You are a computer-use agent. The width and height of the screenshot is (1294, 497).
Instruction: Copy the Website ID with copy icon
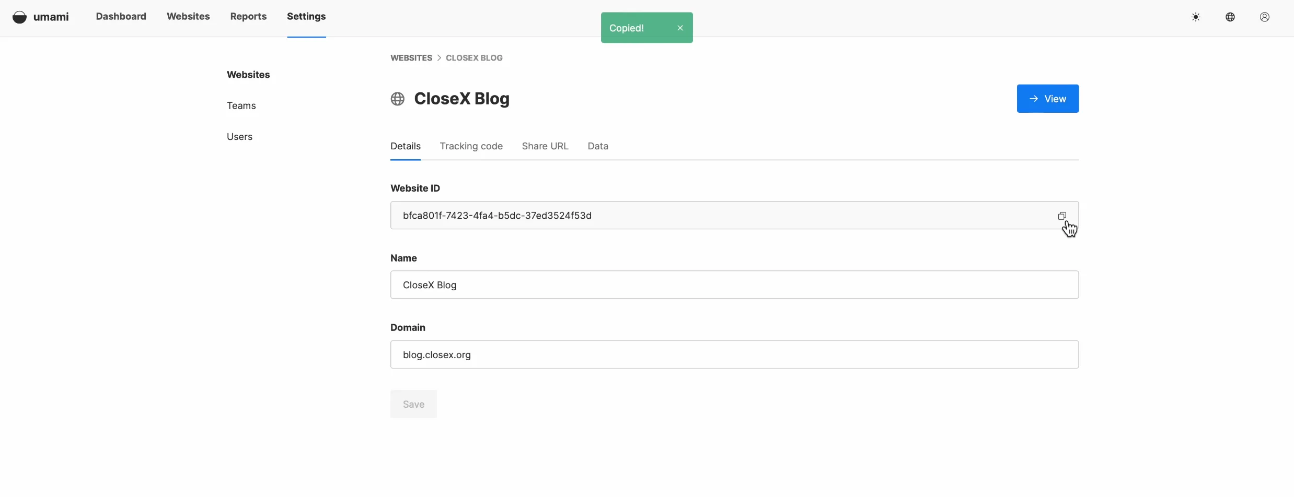[1062, 216]
